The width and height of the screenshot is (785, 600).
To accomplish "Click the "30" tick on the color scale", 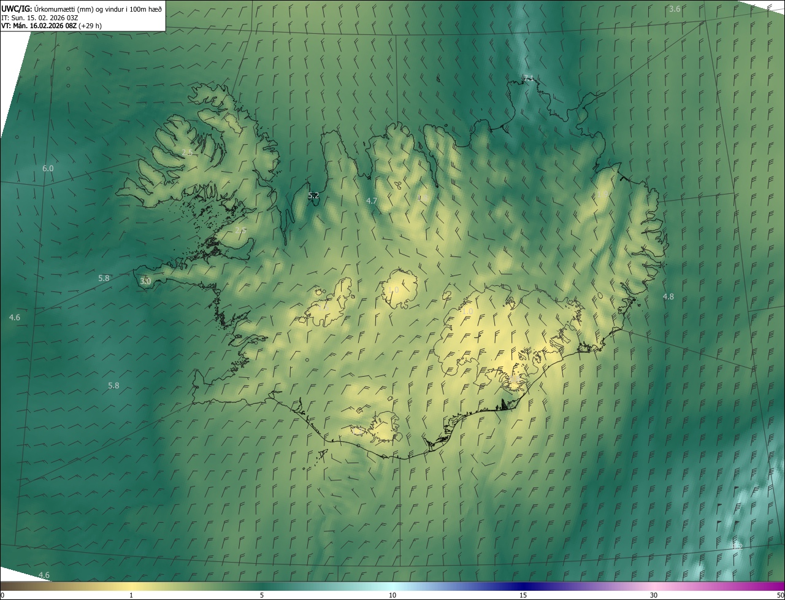I will click(x=654, y=595).
